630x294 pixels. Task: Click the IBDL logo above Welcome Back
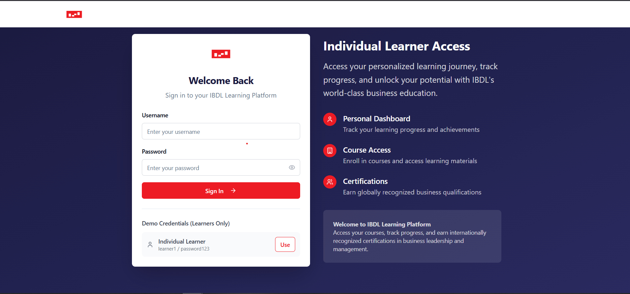[x=221, y=54]
